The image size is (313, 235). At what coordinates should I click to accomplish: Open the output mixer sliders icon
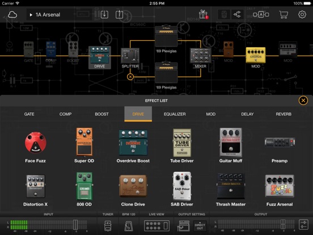[x=303, y=225]
